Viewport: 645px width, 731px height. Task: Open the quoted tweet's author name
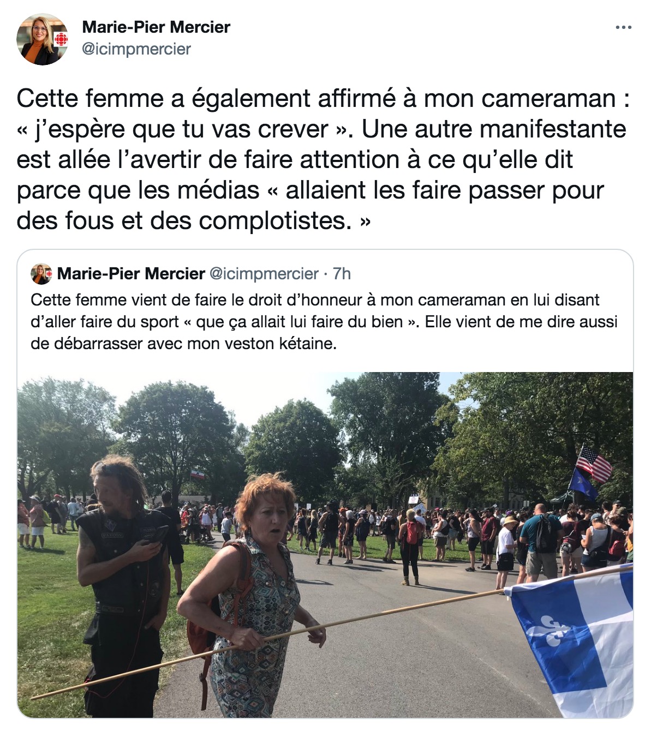point(131,273)
